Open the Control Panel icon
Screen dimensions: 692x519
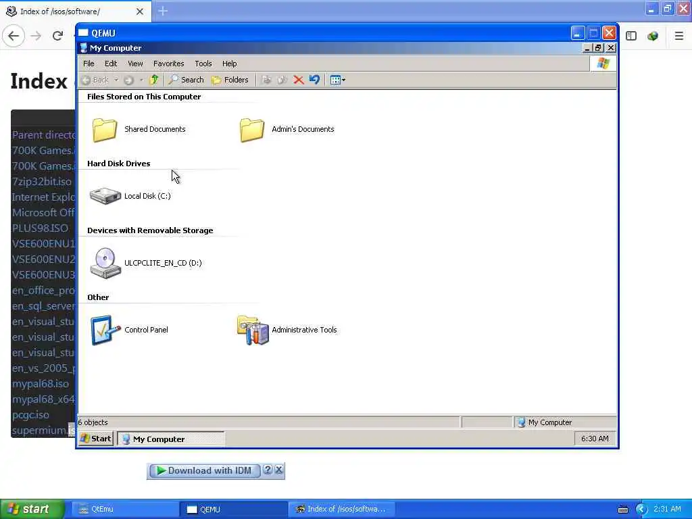click(x=105, y=330)
